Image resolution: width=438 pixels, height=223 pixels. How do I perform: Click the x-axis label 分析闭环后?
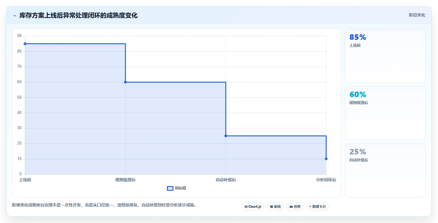click(326, 180)
